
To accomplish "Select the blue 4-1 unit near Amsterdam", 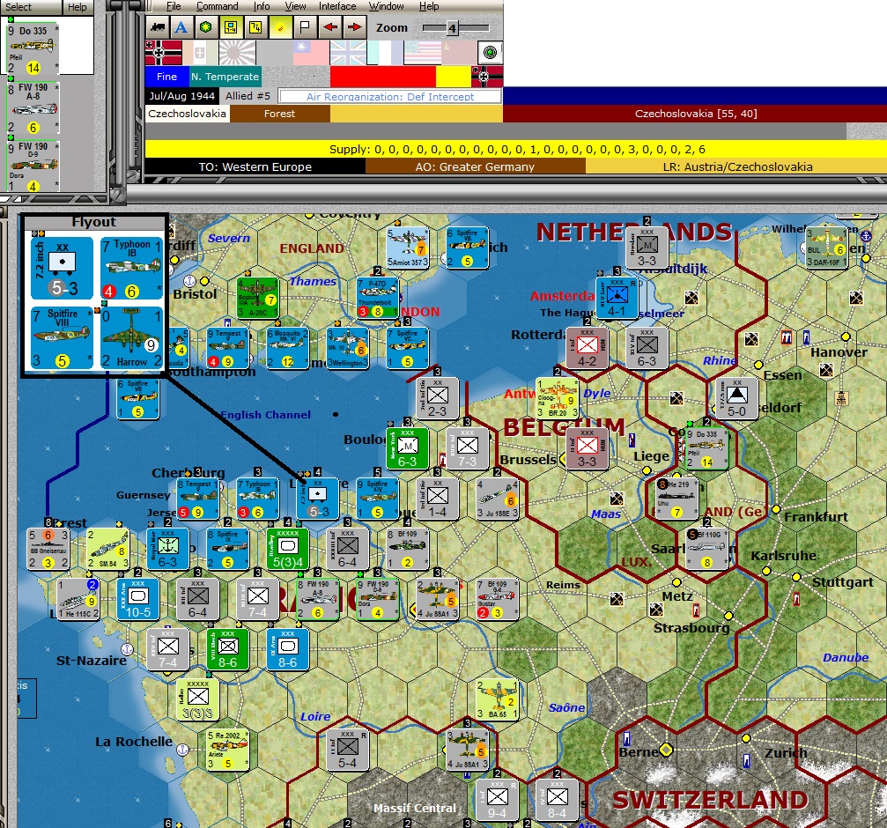I will [x=617, y=298].
